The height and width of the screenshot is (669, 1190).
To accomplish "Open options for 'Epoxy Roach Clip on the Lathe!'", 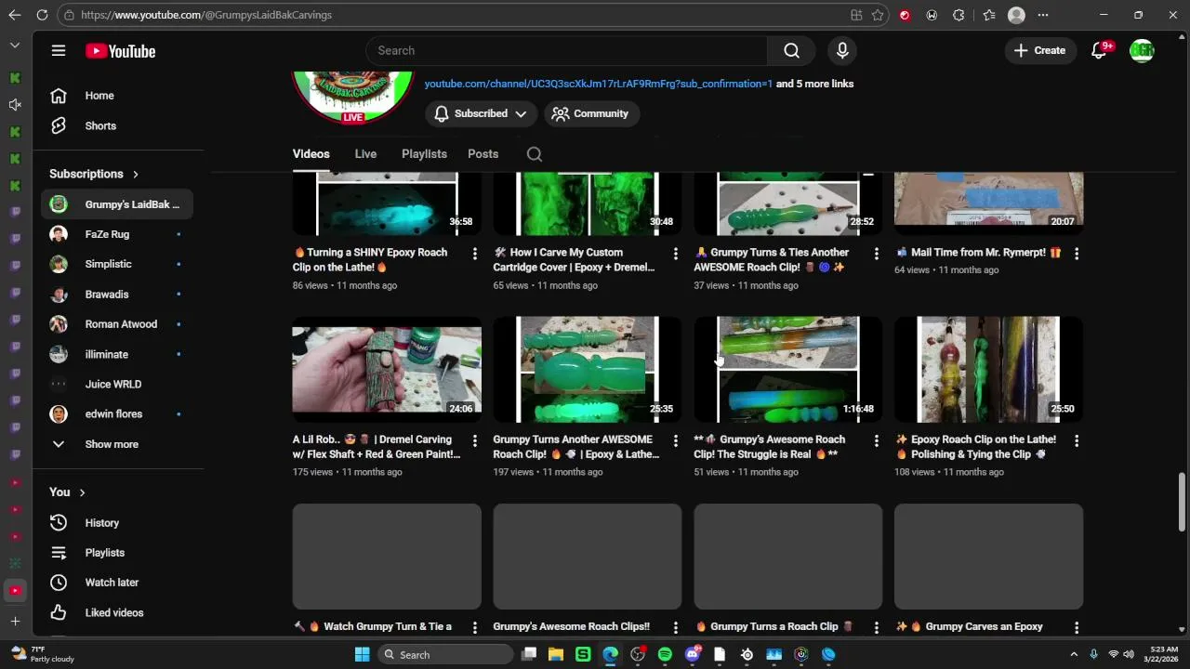I will (1077, 440).
